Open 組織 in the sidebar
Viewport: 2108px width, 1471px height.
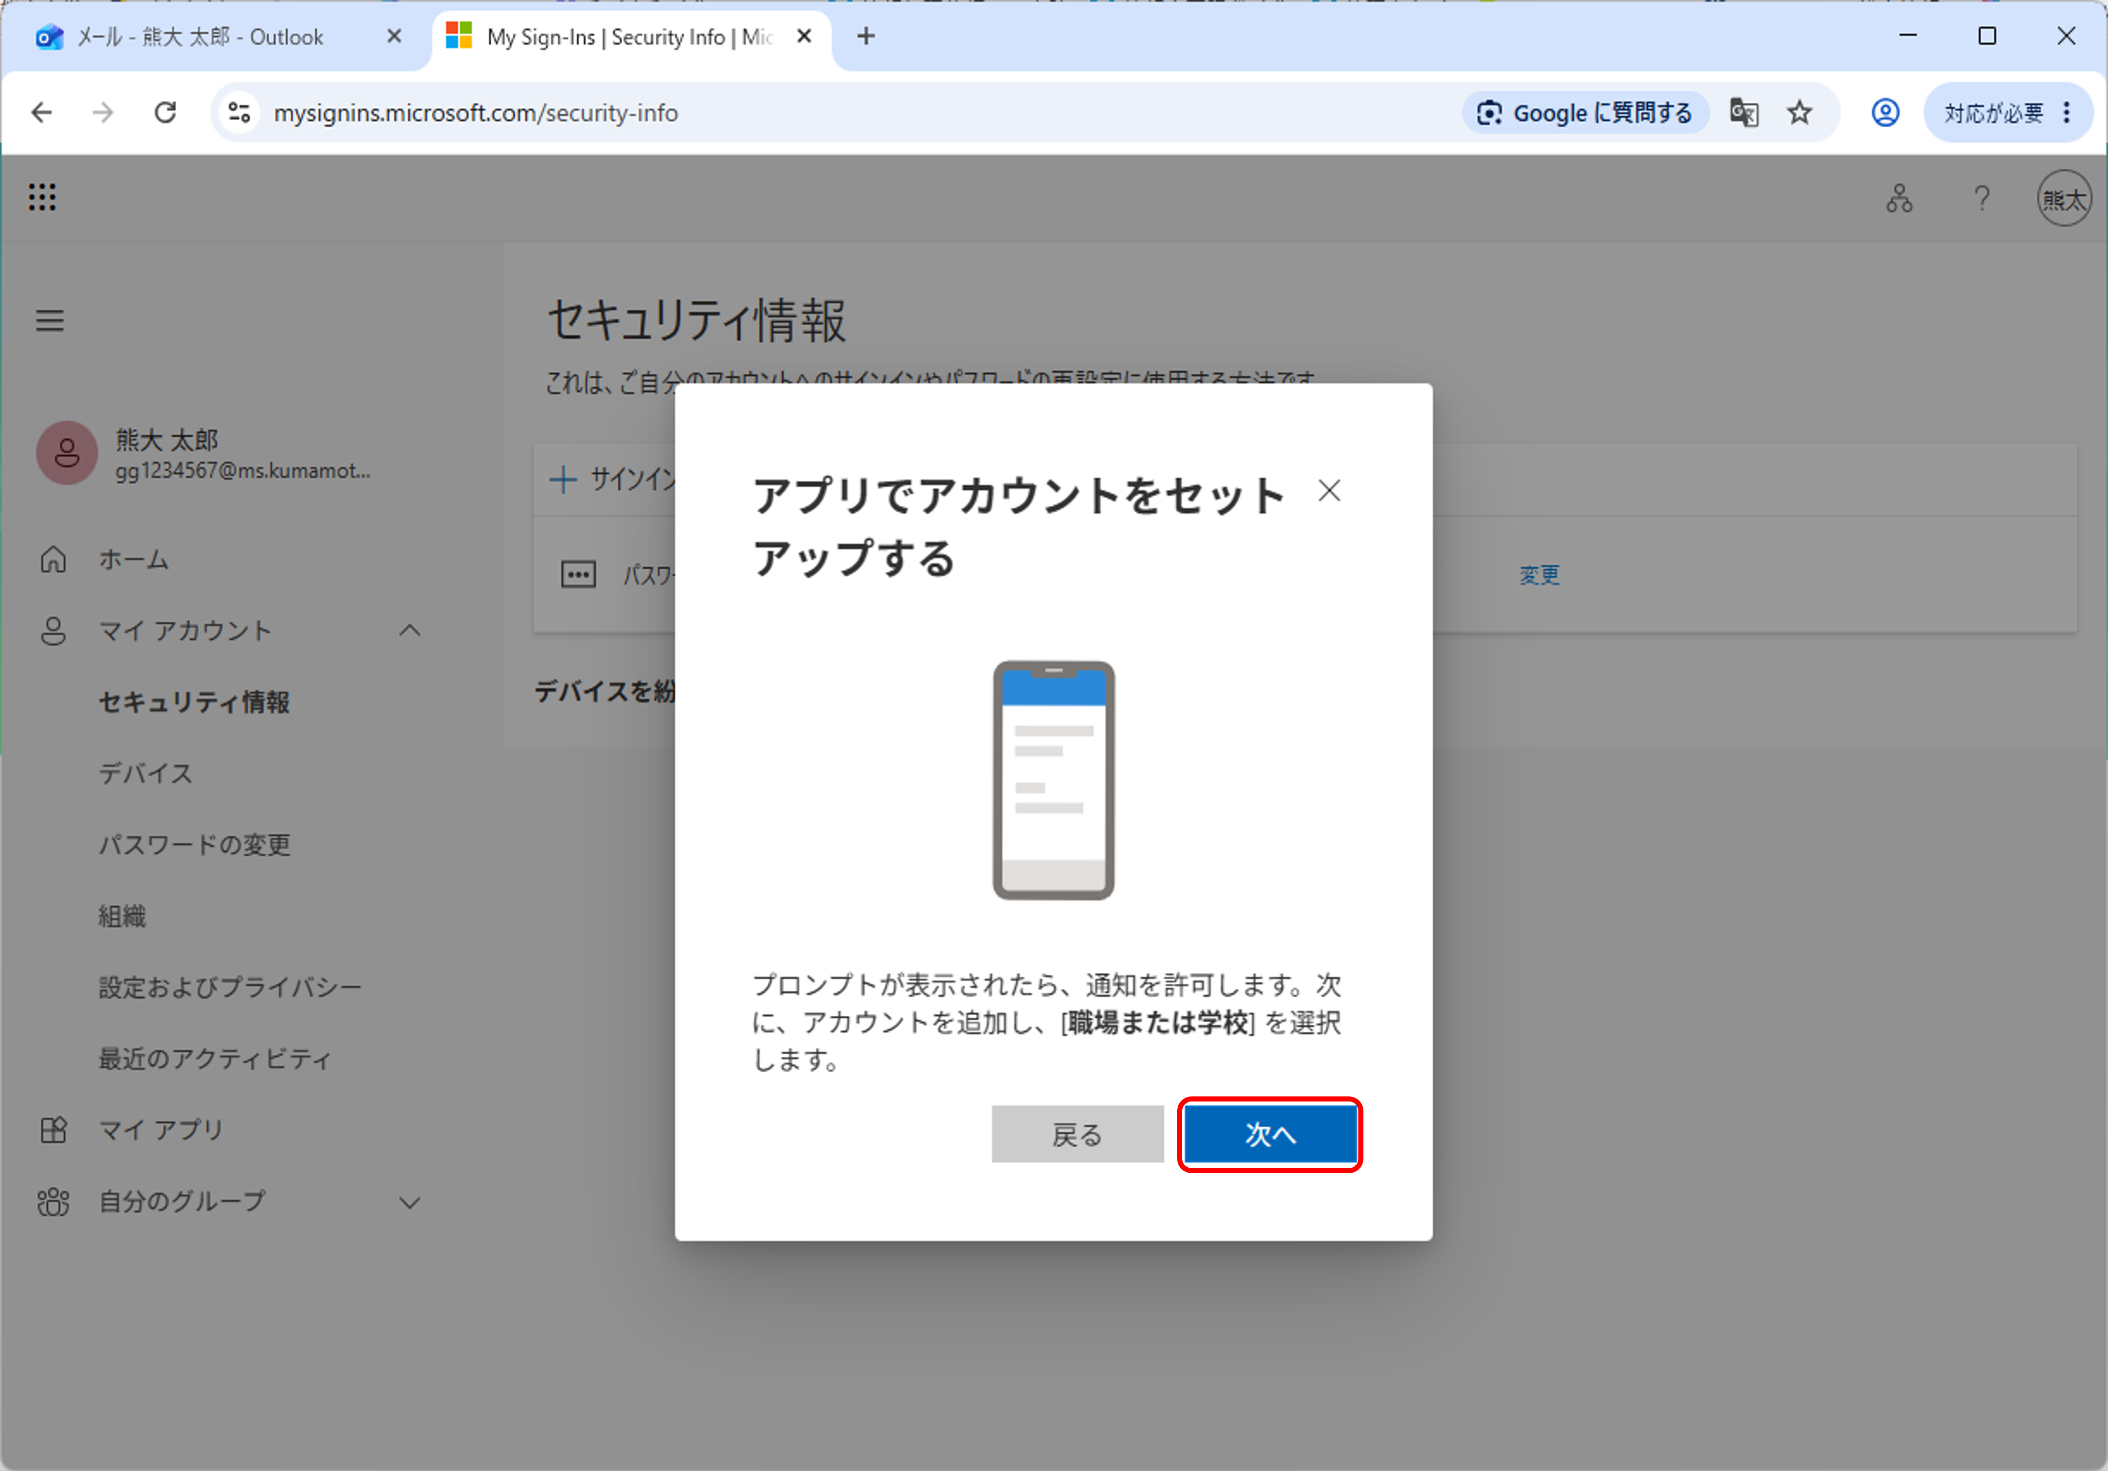pyautogui.click(x=122, y=916)
